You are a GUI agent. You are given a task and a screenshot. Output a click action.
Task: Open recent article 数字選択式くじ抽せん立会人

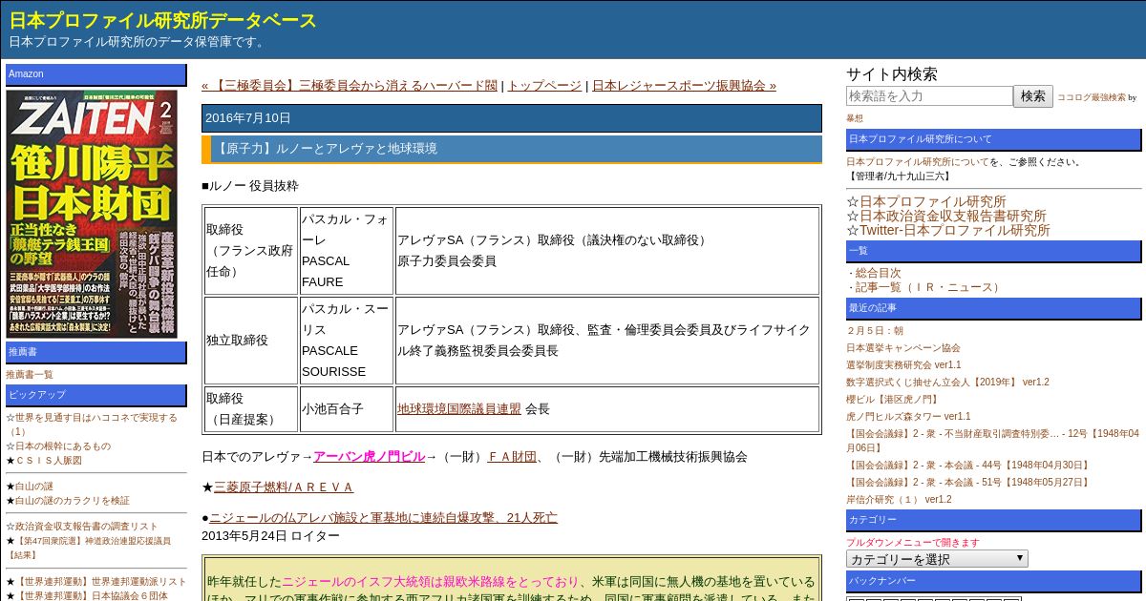tap(947, 382)
